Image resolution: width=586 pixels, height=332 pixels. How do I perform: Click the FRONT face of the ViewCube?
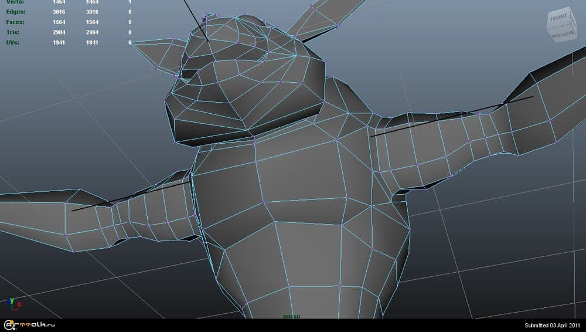click(559, 18)
